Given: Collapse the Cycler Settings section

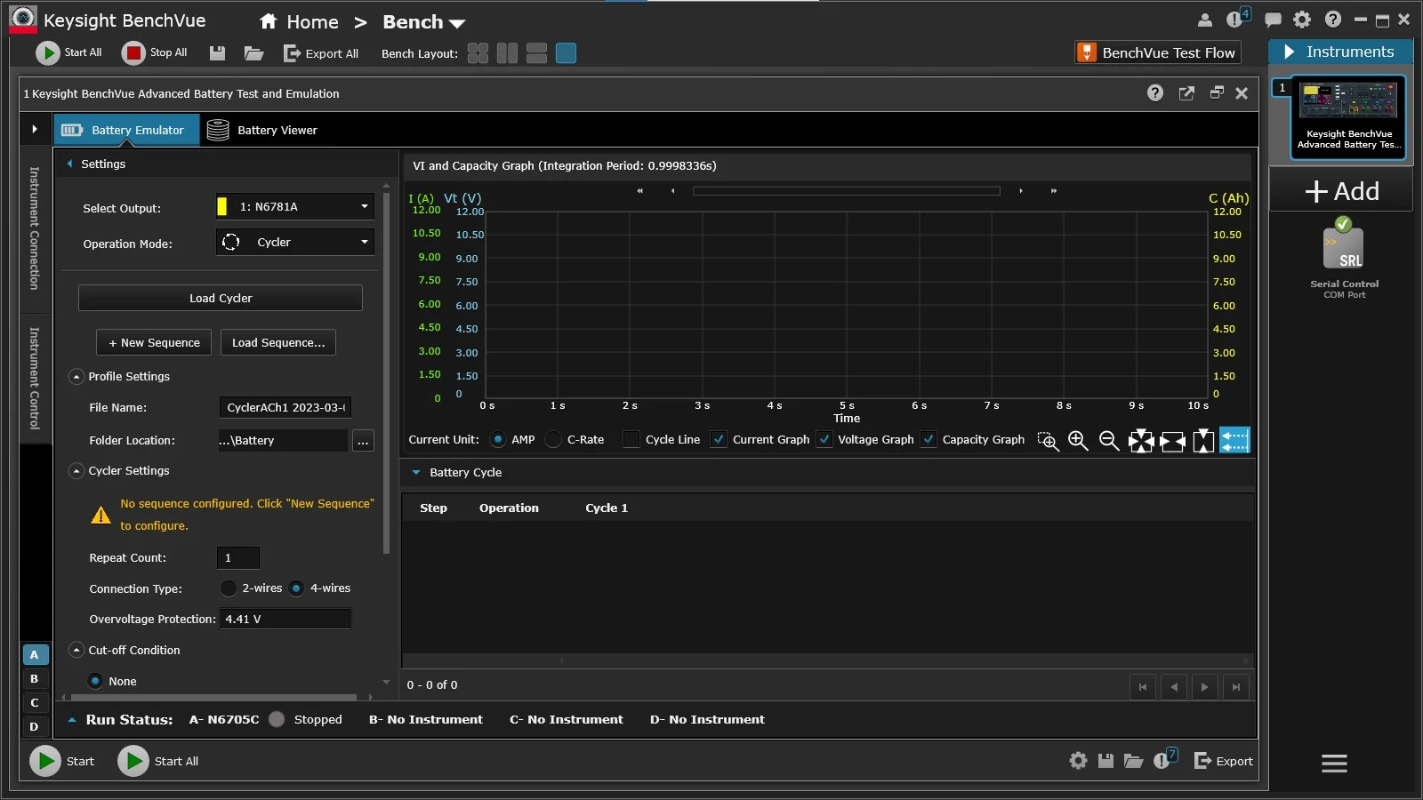Looking at the screenshot, I should pyautogui.click(x=76, y=471).
